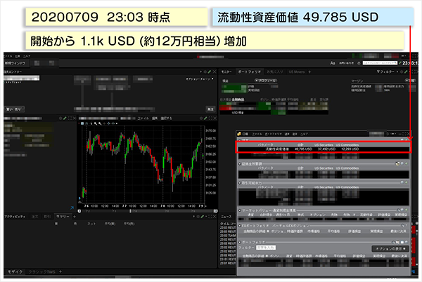Click the 買い 売り order button
The width and height of the screenshot is (422, 282).
tap(14, 109)
